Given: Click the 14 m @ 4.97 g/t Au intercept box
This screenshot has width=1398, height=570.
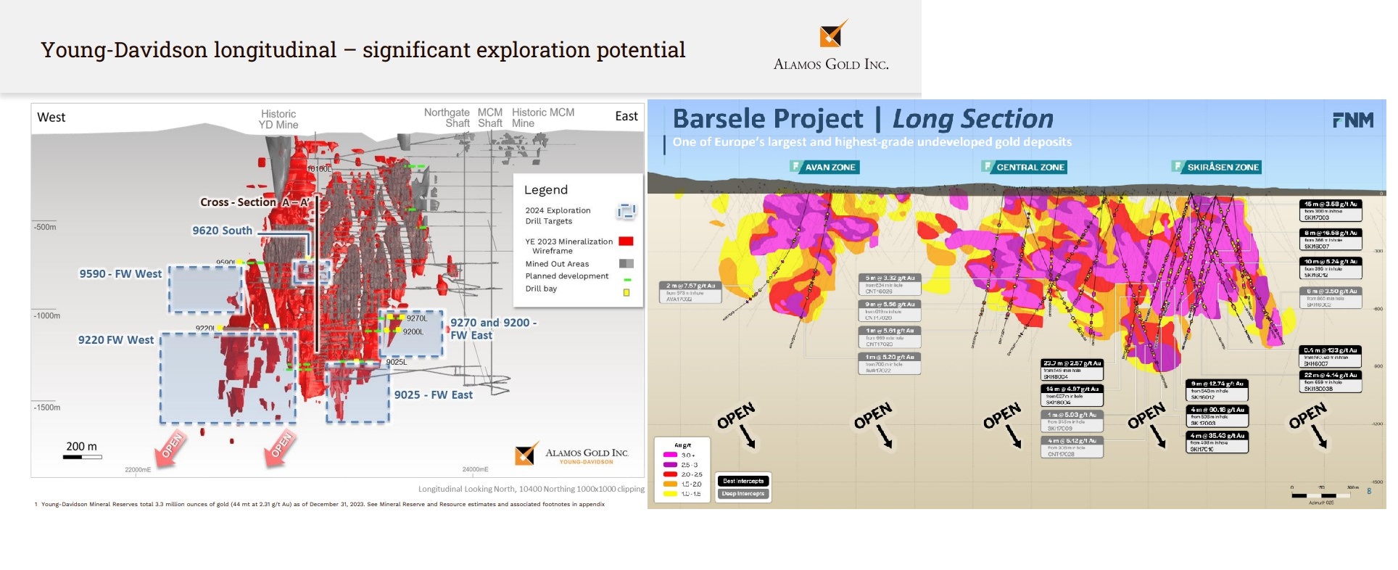Looking at the screenshot, I should click(x=1072, y=395).
